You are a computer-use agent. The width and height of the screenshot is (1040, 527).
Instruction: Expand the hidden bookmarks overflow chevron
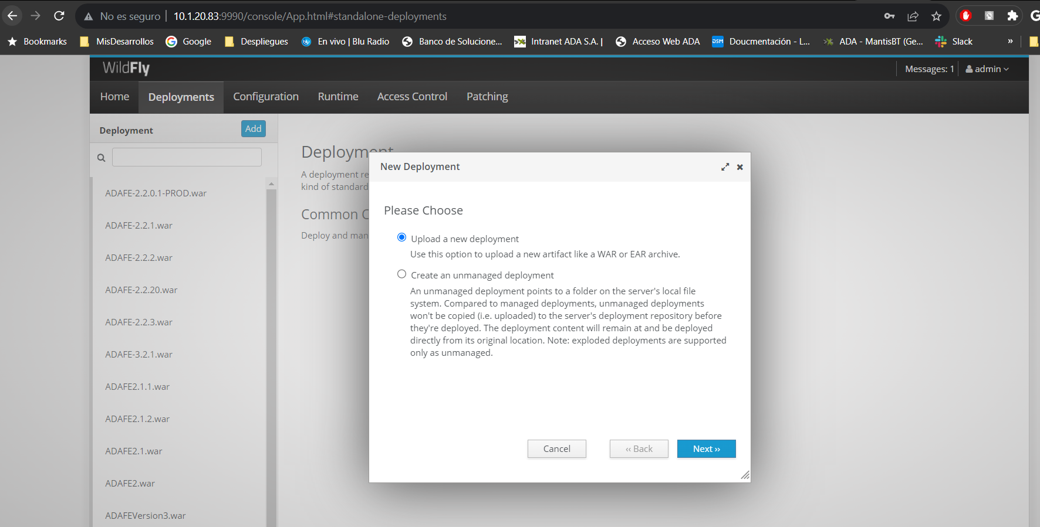pyautogui.click(x=1010, y=42)
